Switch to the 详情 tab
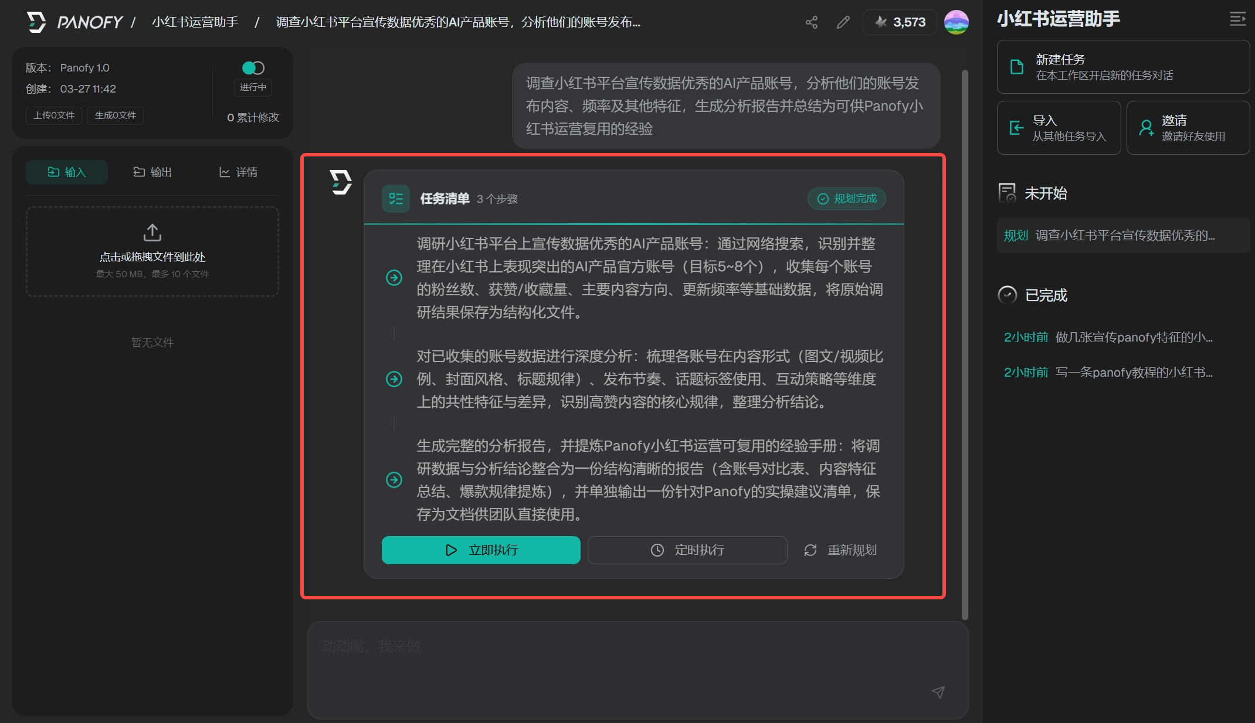1255x723 pixels. coord(238,172)
